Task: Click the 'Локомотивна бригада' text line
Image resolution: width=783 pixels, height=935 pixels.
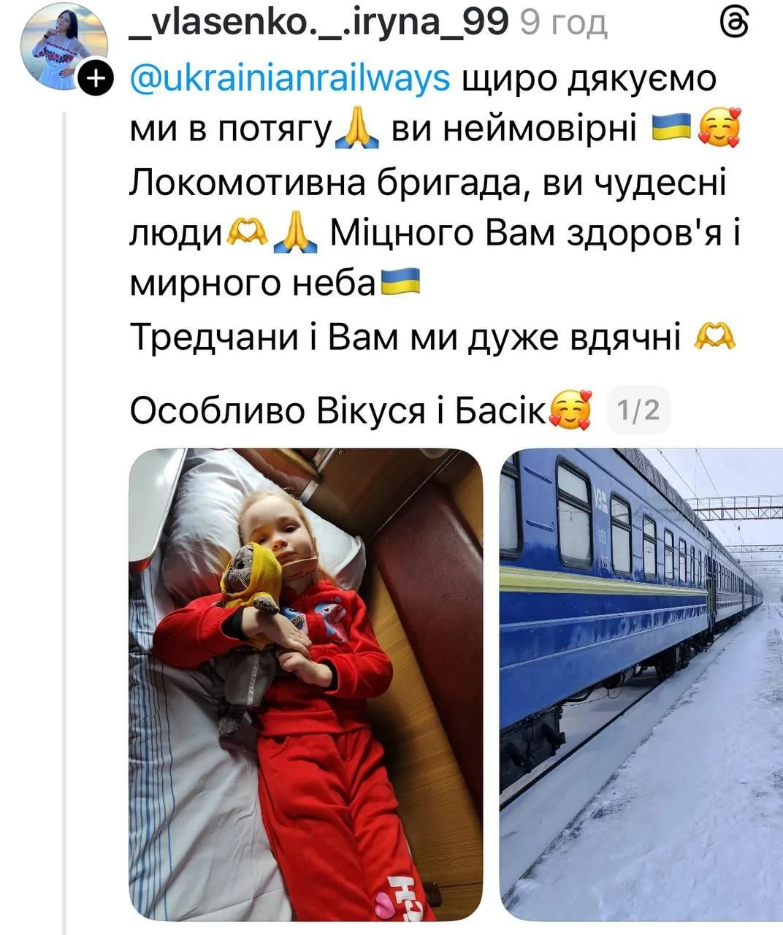Action: 428,183
